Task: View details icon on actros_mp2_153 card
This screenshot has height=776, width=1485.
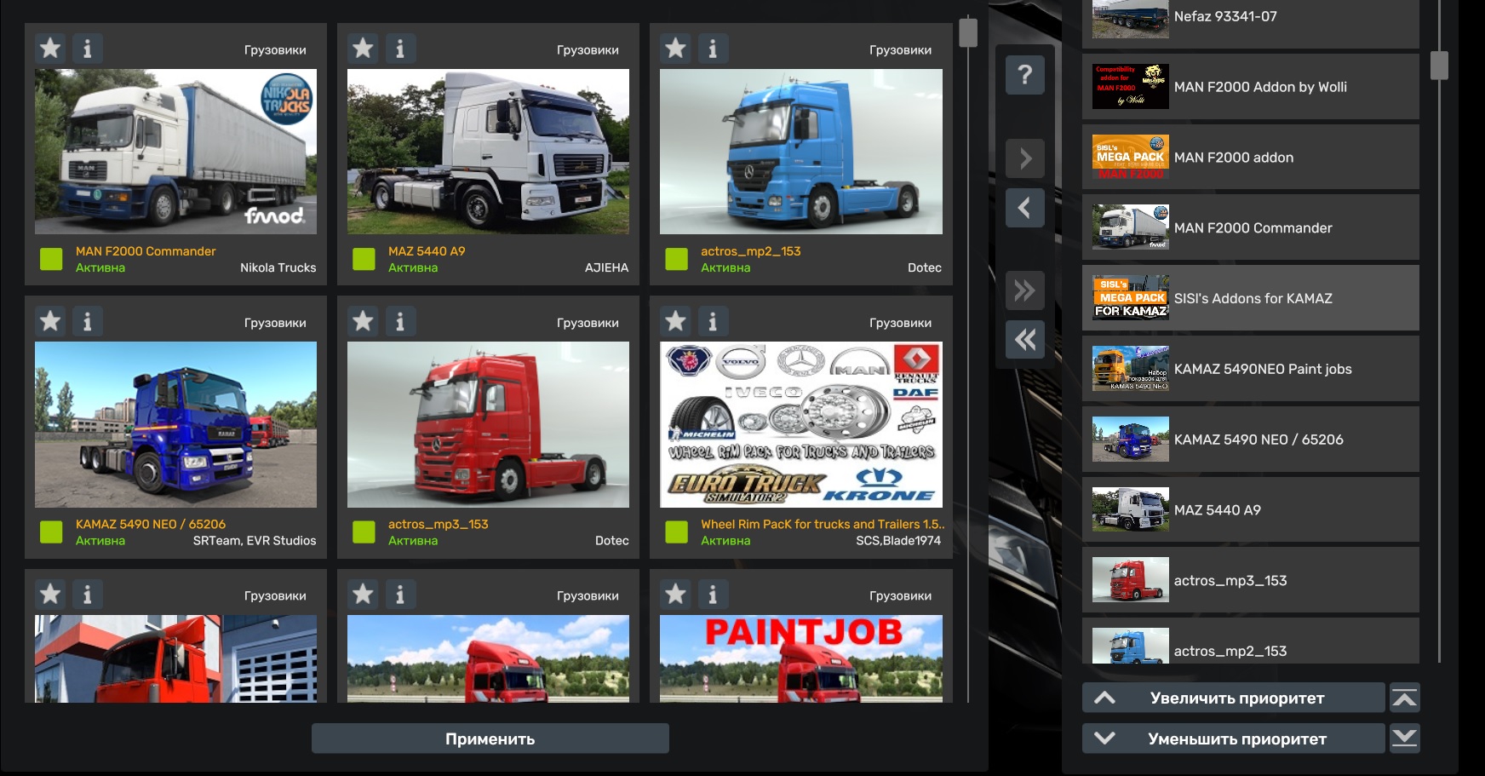Action: tap(712, 49)
